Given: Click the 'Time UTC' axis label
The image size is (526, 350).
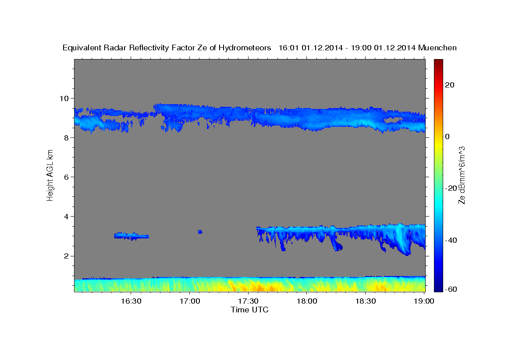Looking at the screenshot, I should coord(249,310).
